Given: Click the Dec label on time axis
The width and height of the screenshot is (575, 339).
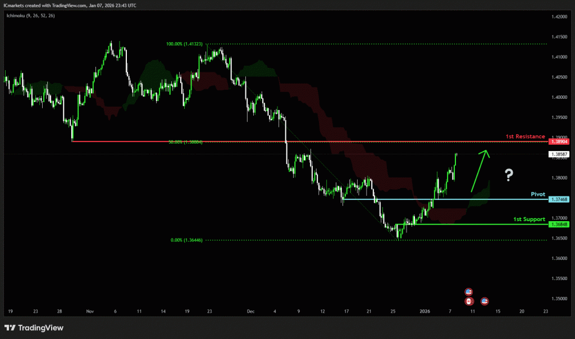Looking at the screenshot, I should [251, 310].
